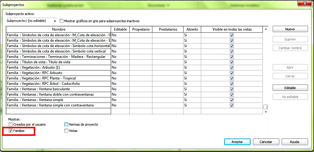314x152 pixels.
Task: Toggle Normas de proyecto checkbox
Action: tap(66, 124)
